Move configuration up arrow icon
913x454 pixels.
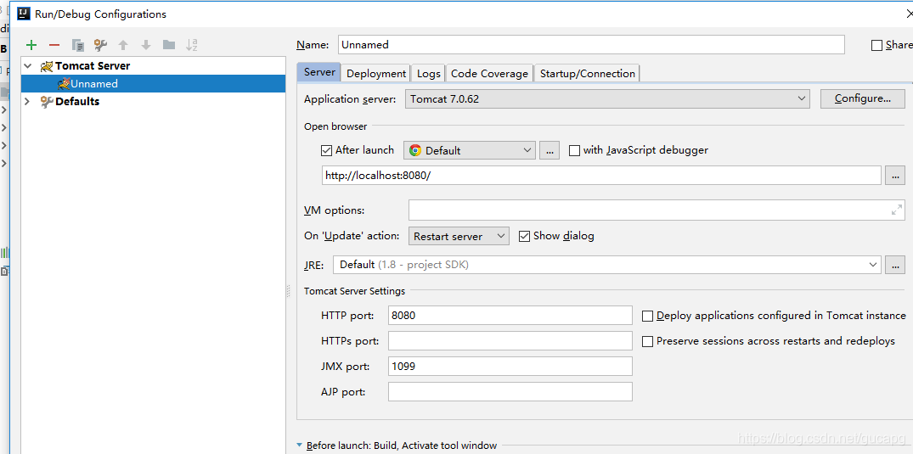tap(123, 45)
